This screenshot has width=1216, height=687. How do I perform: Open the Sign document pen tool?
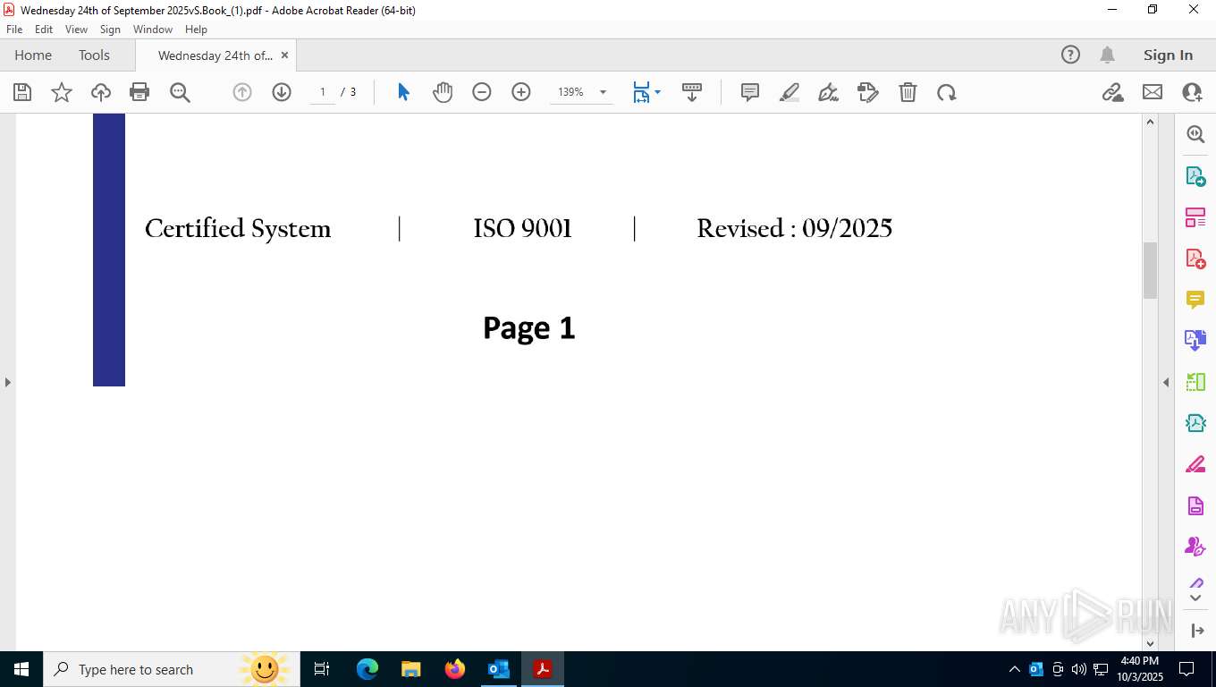(829, 92)
